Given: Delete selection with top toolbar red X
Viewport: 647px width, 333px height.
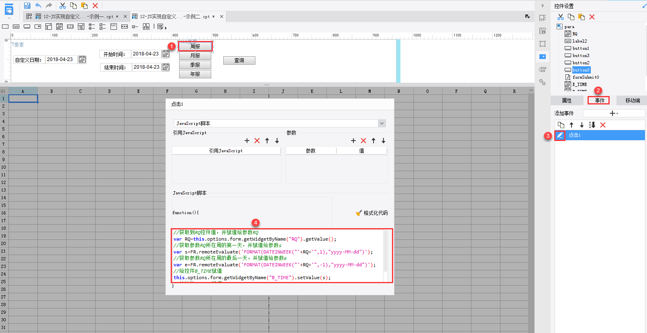Looking at the screenshot, I should pyautogui.click(x=95, y=6).
